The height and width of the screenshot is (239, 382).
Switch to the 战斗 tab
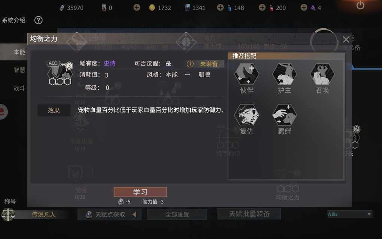pos(19,88)
